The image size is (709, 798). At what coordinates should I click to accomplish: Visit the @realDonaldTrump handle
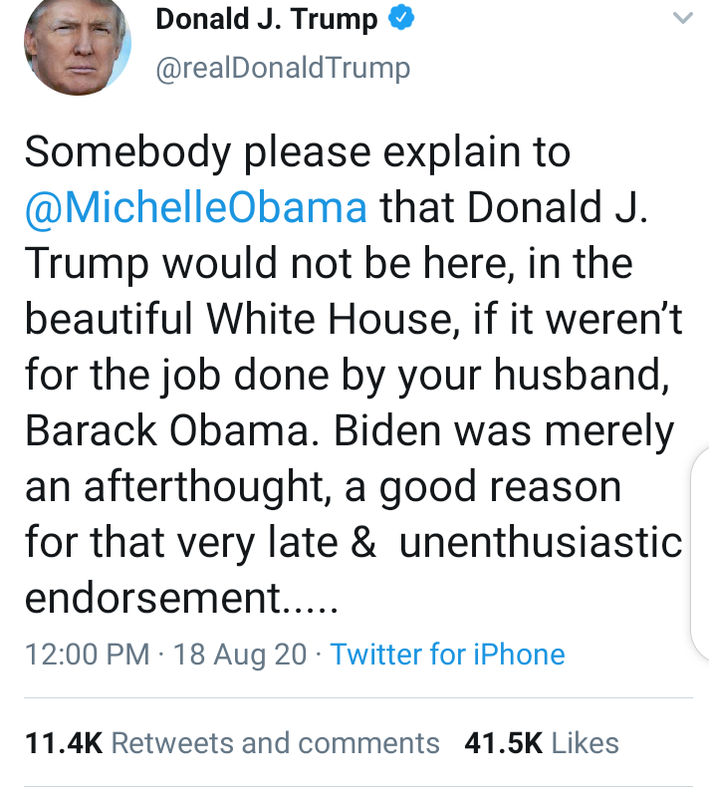283,67
